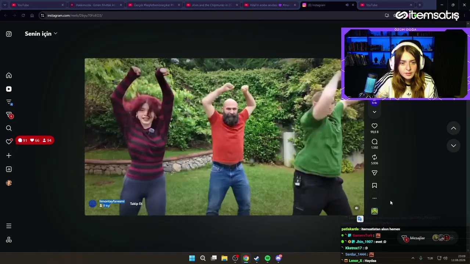The width and height of the screenshot is (470, 264).
Task: Mute the reel audio
Action: pyautogui.click(x=357, y=208)
